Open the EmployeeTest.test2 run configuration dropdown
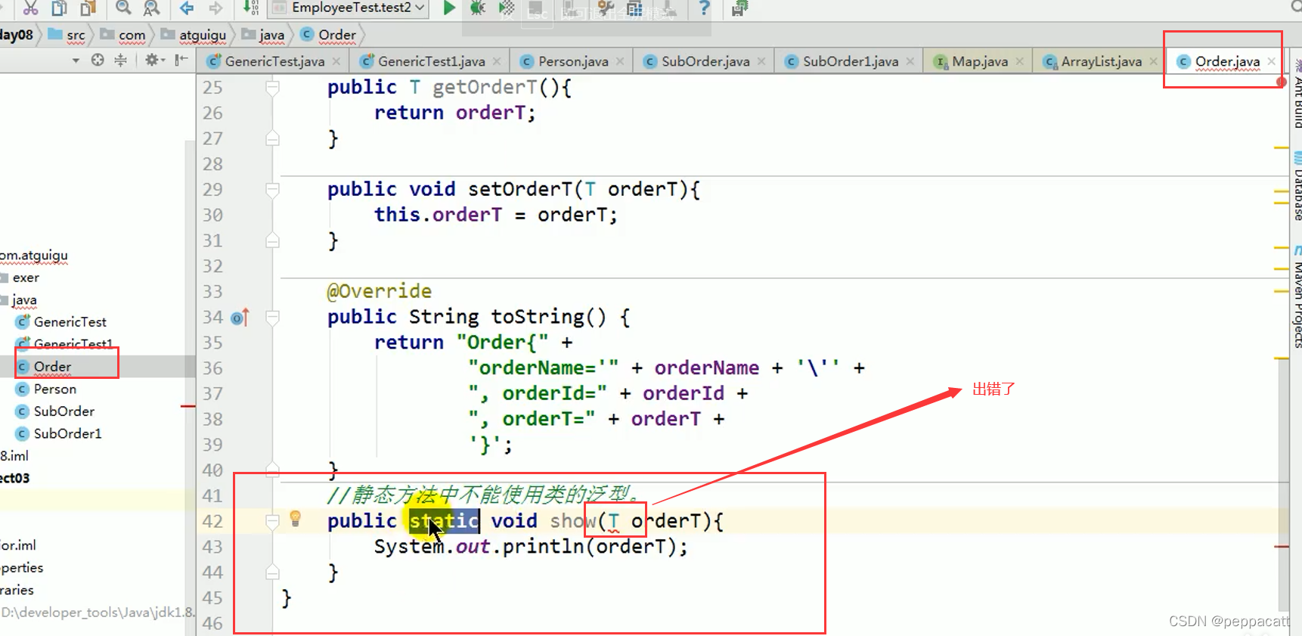Image resolution: width=1302 pixels, height=636 pixels. click(349, 8)
